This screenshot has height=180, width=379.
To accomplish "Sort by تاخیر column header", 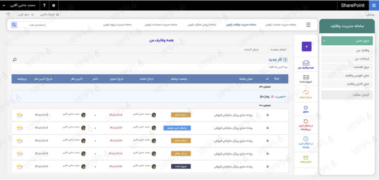I will [x=95, y=79].
